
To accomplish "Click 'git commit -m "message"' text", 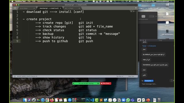I will point(99,34).
